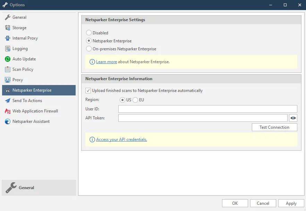Focus the User ID input field
Viewport: 306px width, 211px height.
point(207,109)
